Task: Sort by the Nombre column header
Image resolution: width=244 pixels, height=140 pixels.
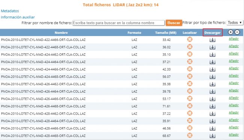Action: click(61, 33)
